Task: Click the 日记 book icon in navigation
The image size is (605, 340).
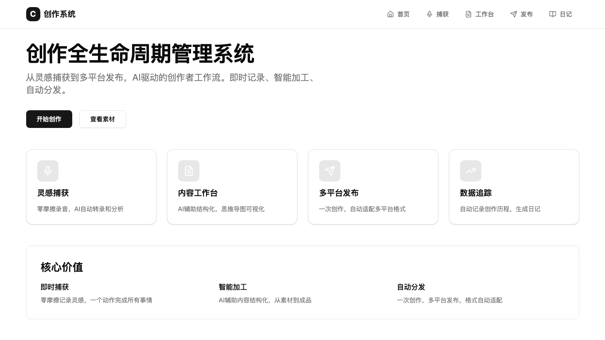Action: point(553,14)
